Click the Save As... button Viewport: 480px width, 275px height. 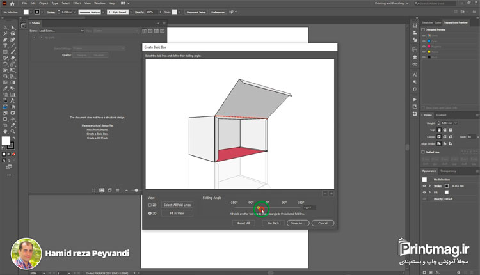[x=297, y=223]
